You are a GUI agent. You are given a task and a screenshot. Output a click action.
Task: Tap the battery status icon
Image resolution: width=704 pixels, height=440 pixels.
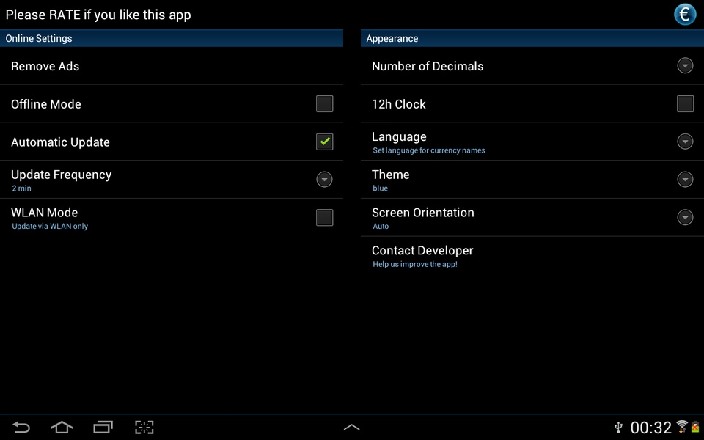[x=695, y=427]
